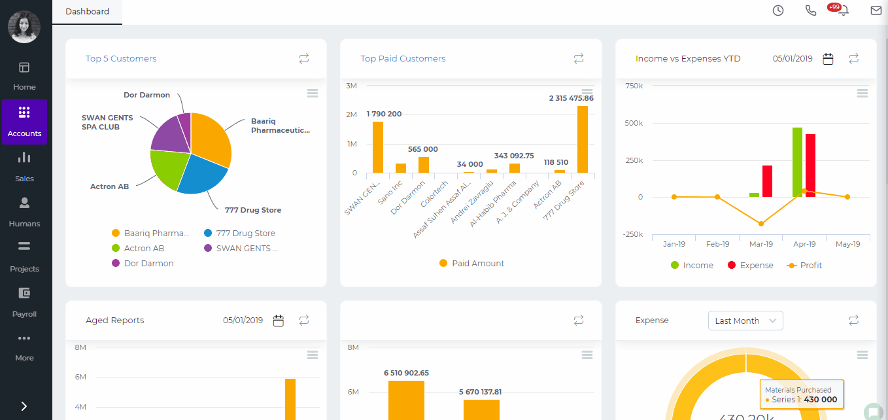Viewport: 888px width, 420px height.
Task: Open calendar picker in Income vs Expenses
Action: click(x=828, y=59)
